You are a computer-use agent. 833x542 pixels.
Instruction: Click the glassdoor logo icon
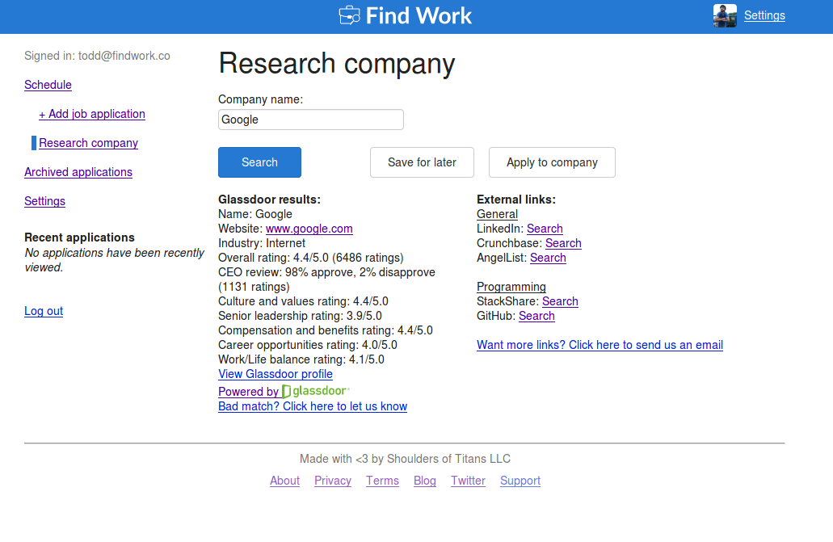pyautogui.click(x=316, y=391)
